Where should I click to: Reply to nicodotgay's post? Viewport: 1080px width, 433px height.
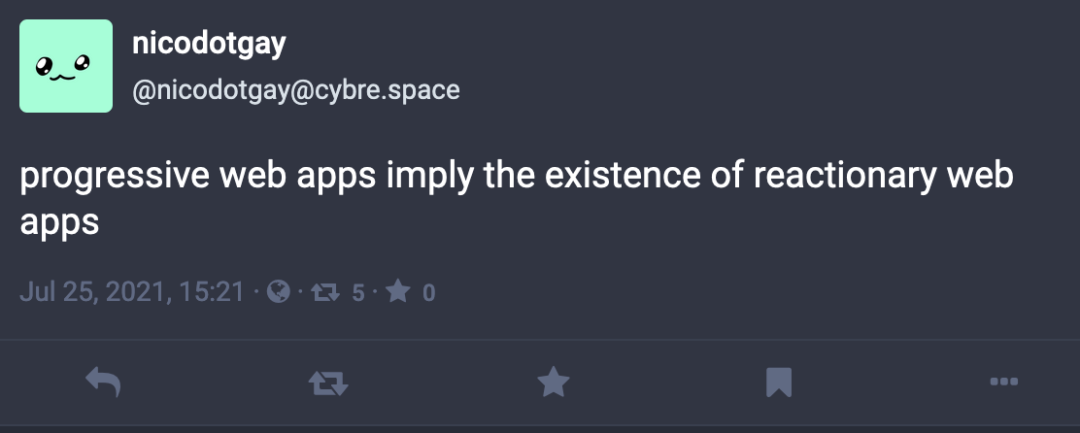[x=103, y=382]
